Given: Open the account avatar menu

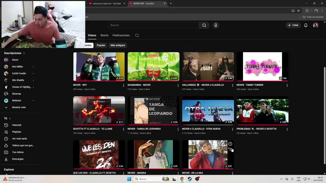Looking at the screenshot, I should pos(316,25).
